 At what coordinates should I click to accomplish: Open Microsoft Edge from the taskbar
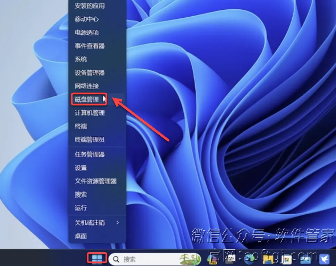point(249,259)
